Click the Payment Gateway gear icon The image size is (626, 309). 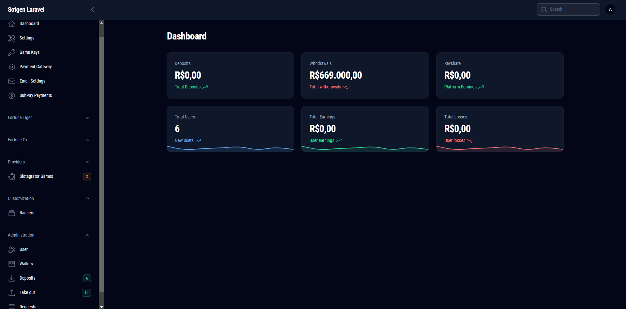coord(12,67)
